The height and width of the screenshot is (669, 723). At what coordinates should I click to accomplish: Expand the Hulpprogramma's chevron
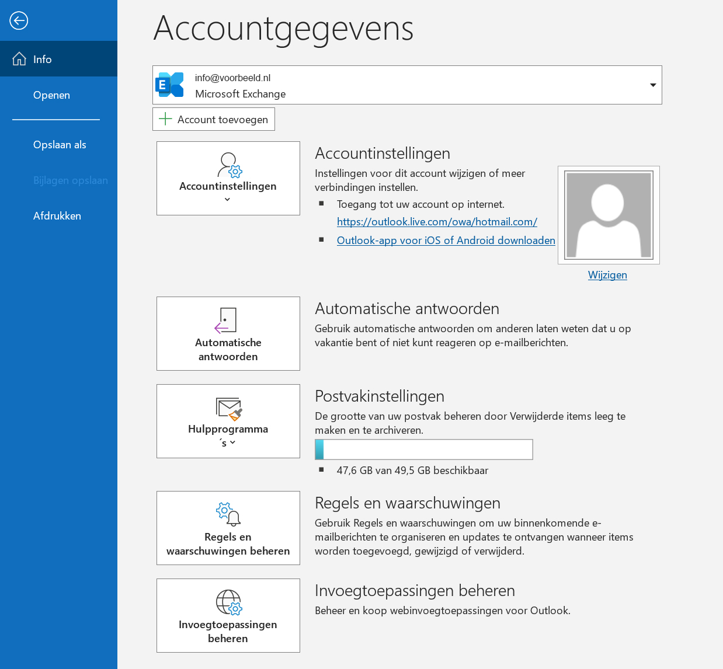coord(232,442)
